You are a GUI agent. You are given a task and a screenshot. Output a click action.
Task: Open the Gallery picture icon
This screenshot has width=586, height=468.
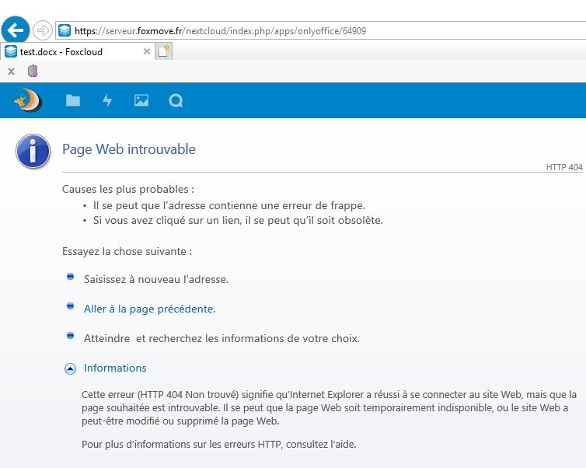[x=141, y=100]
